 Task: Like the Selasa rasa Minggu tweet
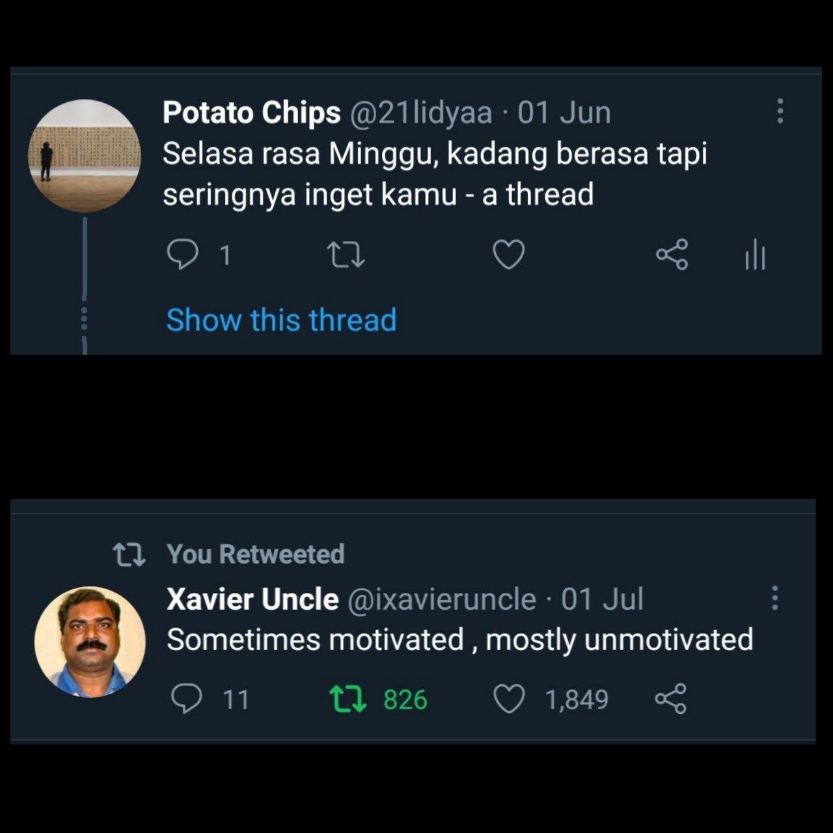tap(509, 254)
